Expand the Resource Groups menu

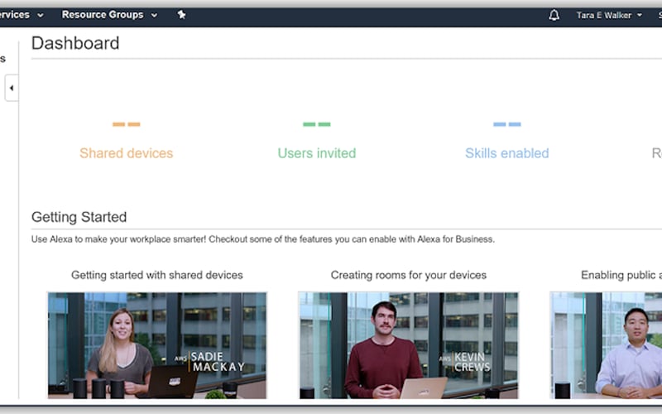pos(109,15)
